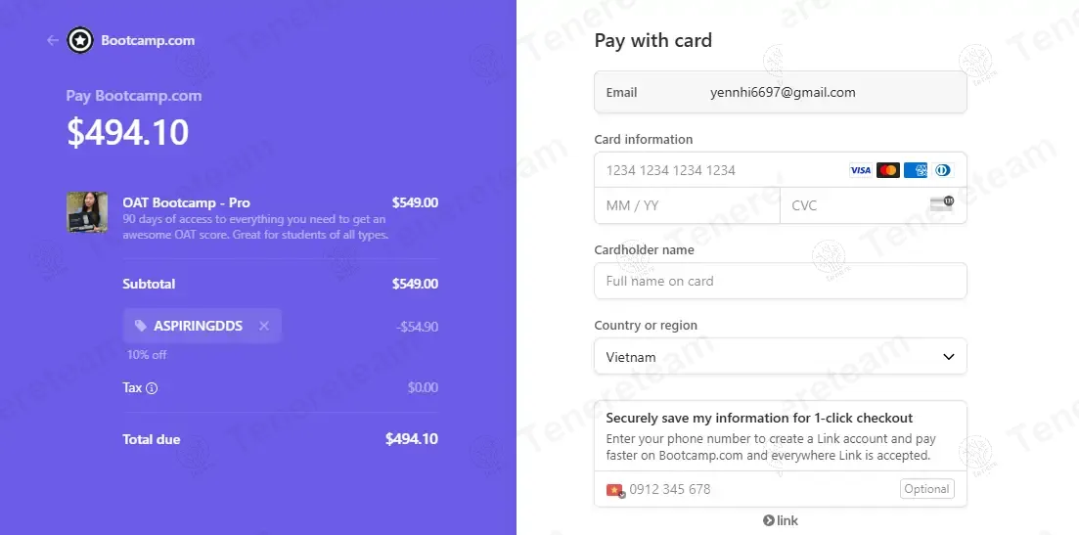Click the dropdown chevron beside Vietnam
The height and width of the screenshot is (535, 1079).
pyautogui.click(x=948, y=357)
